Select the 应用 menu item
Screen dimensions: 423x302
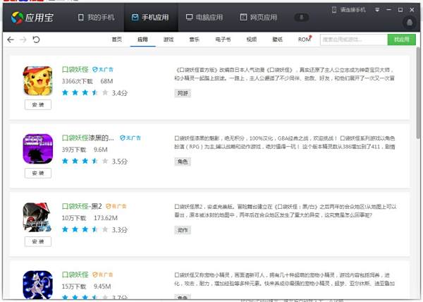142,40
